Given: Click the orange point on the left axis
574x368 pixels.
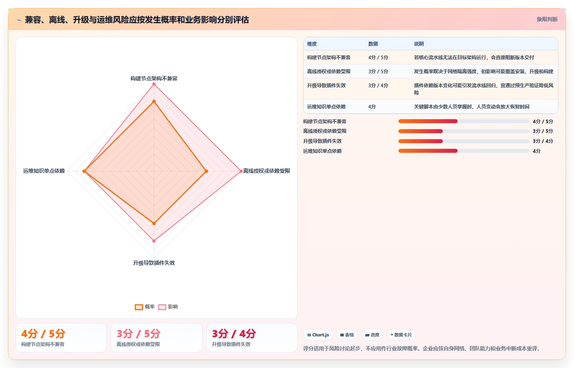Looking at the screenshot, I should click(84, 171).
